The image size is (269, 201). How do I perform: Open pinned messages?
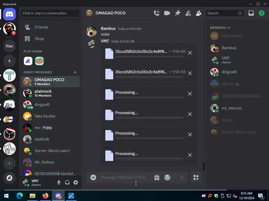click(178, 13)
